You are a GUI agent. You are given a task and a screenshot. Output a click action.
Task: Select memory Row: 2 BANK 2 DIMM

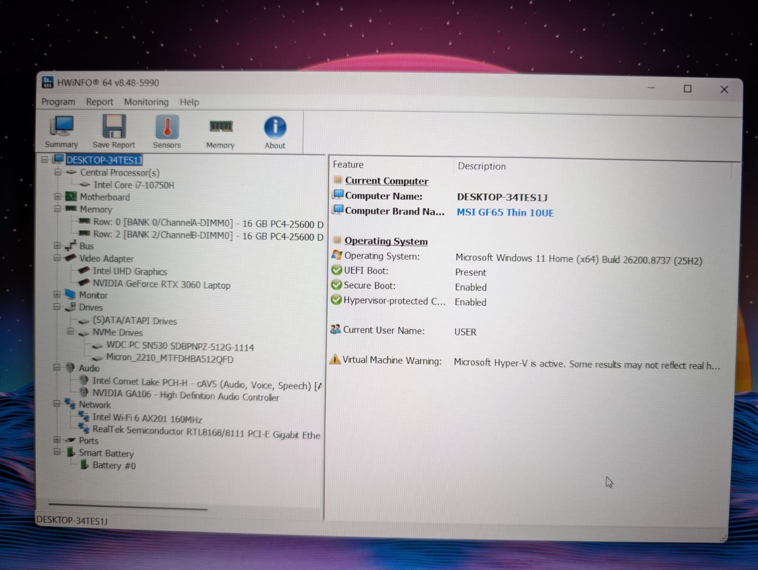point(208,235)
